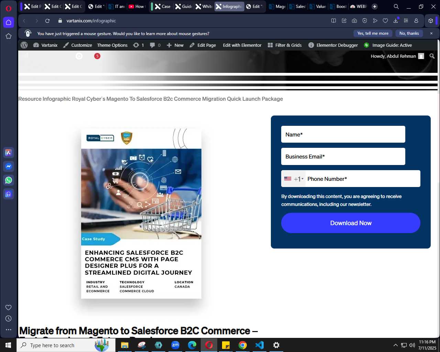Click Edit with Elementor
This screenshot has height=352, width=440.
[x=242, y=45]
